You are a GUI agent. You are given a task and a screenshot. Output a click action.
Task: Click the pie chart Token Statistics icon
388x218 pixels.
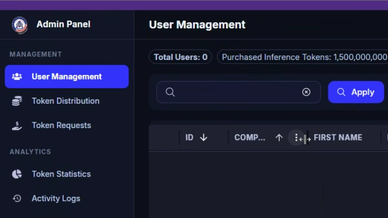tap(17, 174)
